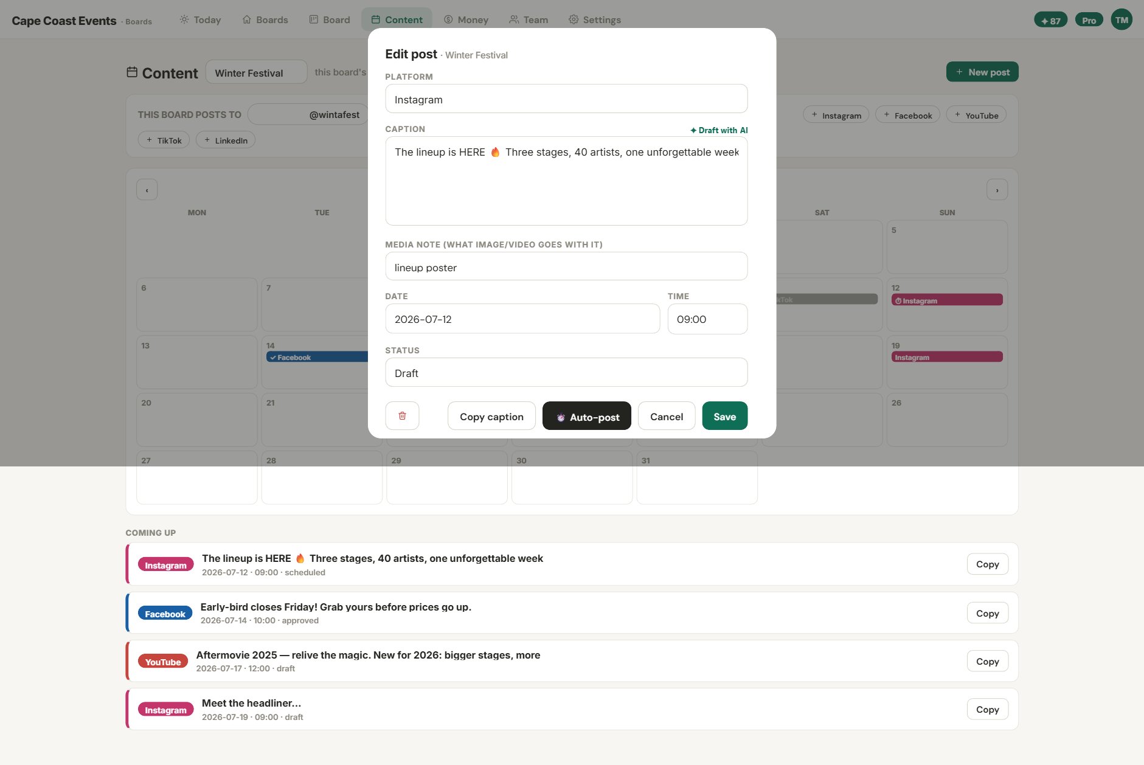Image resolution: width=1144 pixels, height=765 pixels.
Task: Open the Boards tab
Action: [265, 19]
